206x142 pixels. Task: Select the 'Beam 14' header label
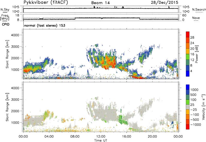point(100,3)
